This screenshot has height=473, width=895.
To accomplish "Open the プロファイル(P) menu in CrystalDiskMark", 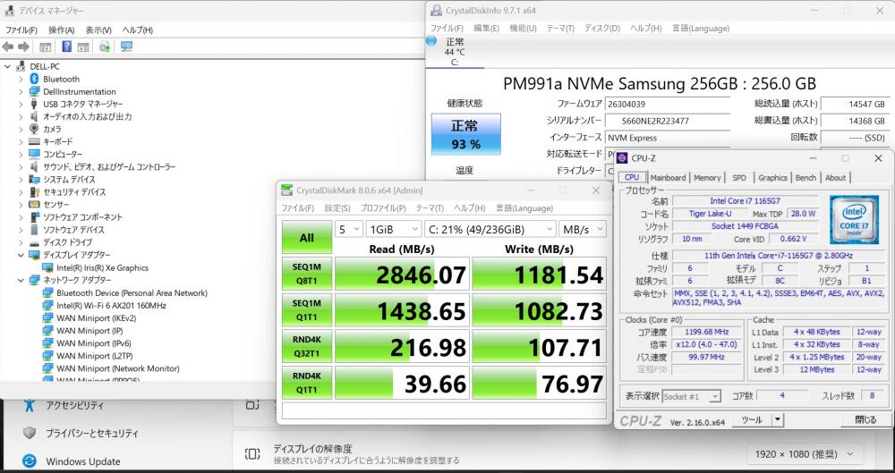I will [x=383, y=208].
